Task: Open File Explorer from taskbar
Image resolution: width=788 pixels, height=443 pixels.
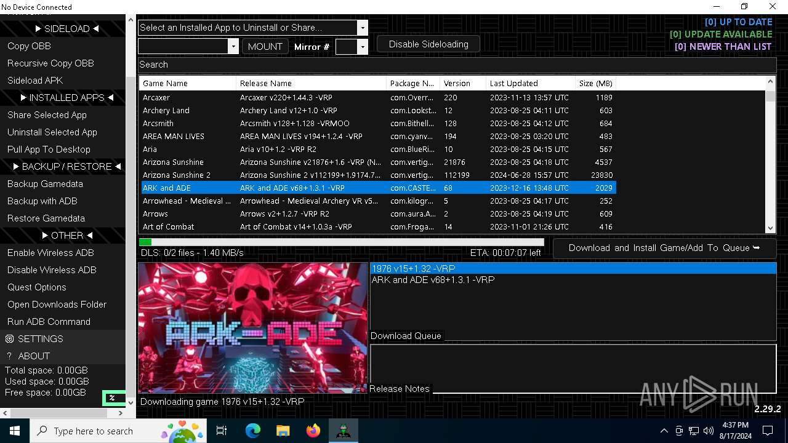Action: click(283, 431)
